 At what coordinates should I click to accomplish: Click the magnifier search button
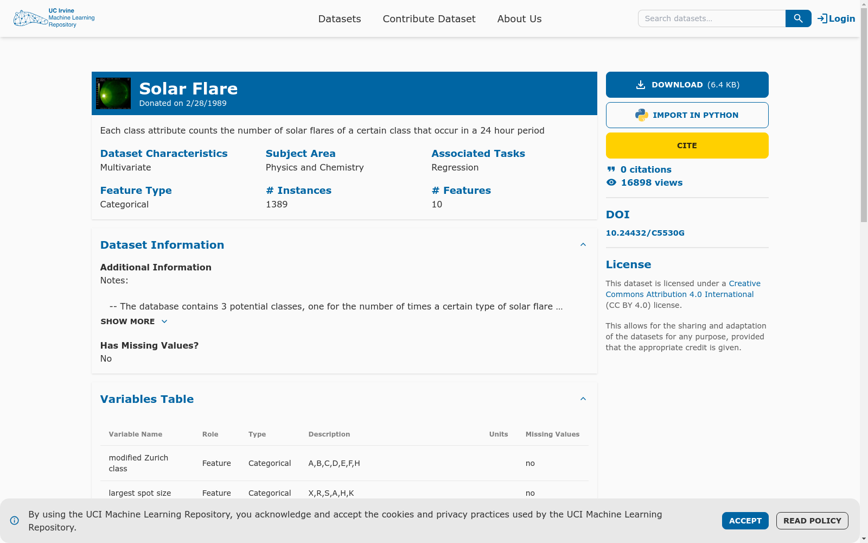click(x=798, y=18)
